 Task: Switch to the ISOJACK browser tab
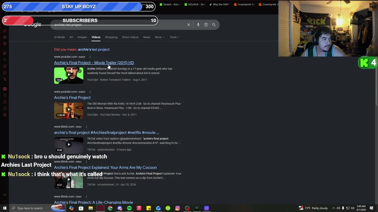click(x=195, y=4)
